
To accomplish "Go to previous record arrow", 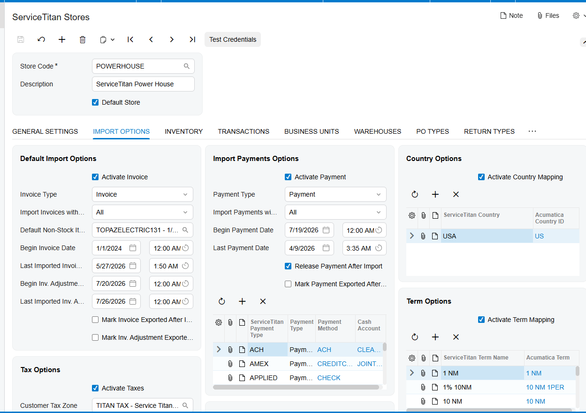I will pyautogui.click(x=151, y=39).
